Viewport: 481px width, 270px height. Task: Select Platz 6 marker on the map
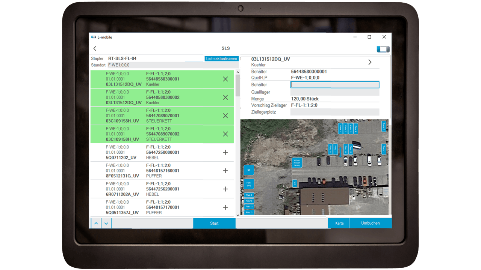coord(346,149)
